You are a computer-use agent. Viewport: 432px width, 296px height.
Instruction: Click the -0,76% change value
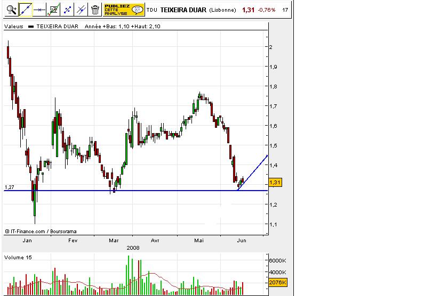tap(267, 10)
